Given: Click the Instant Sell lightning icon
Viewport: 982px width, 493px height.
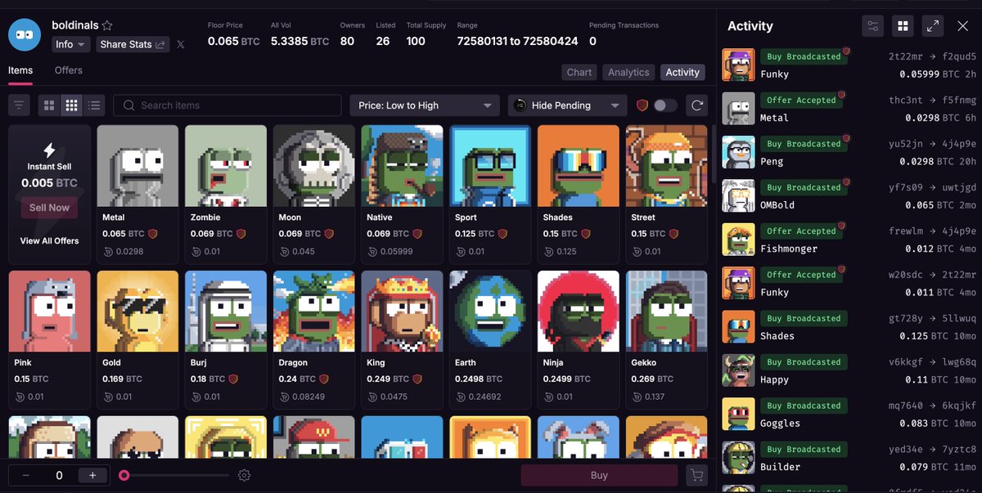Looking at the screenshot, I should click(49, 150).
